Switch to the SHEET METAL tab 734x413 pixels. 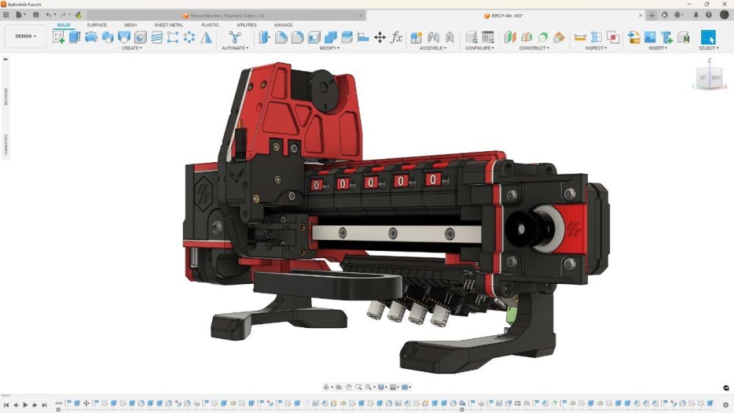point(169,25)
